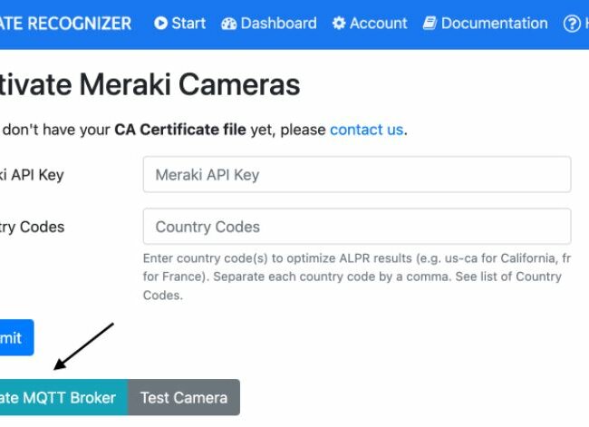The width and height of the screenshot is (589, 427).
Task: Click the teal MQTT Broker button
Action: [63, 397]
